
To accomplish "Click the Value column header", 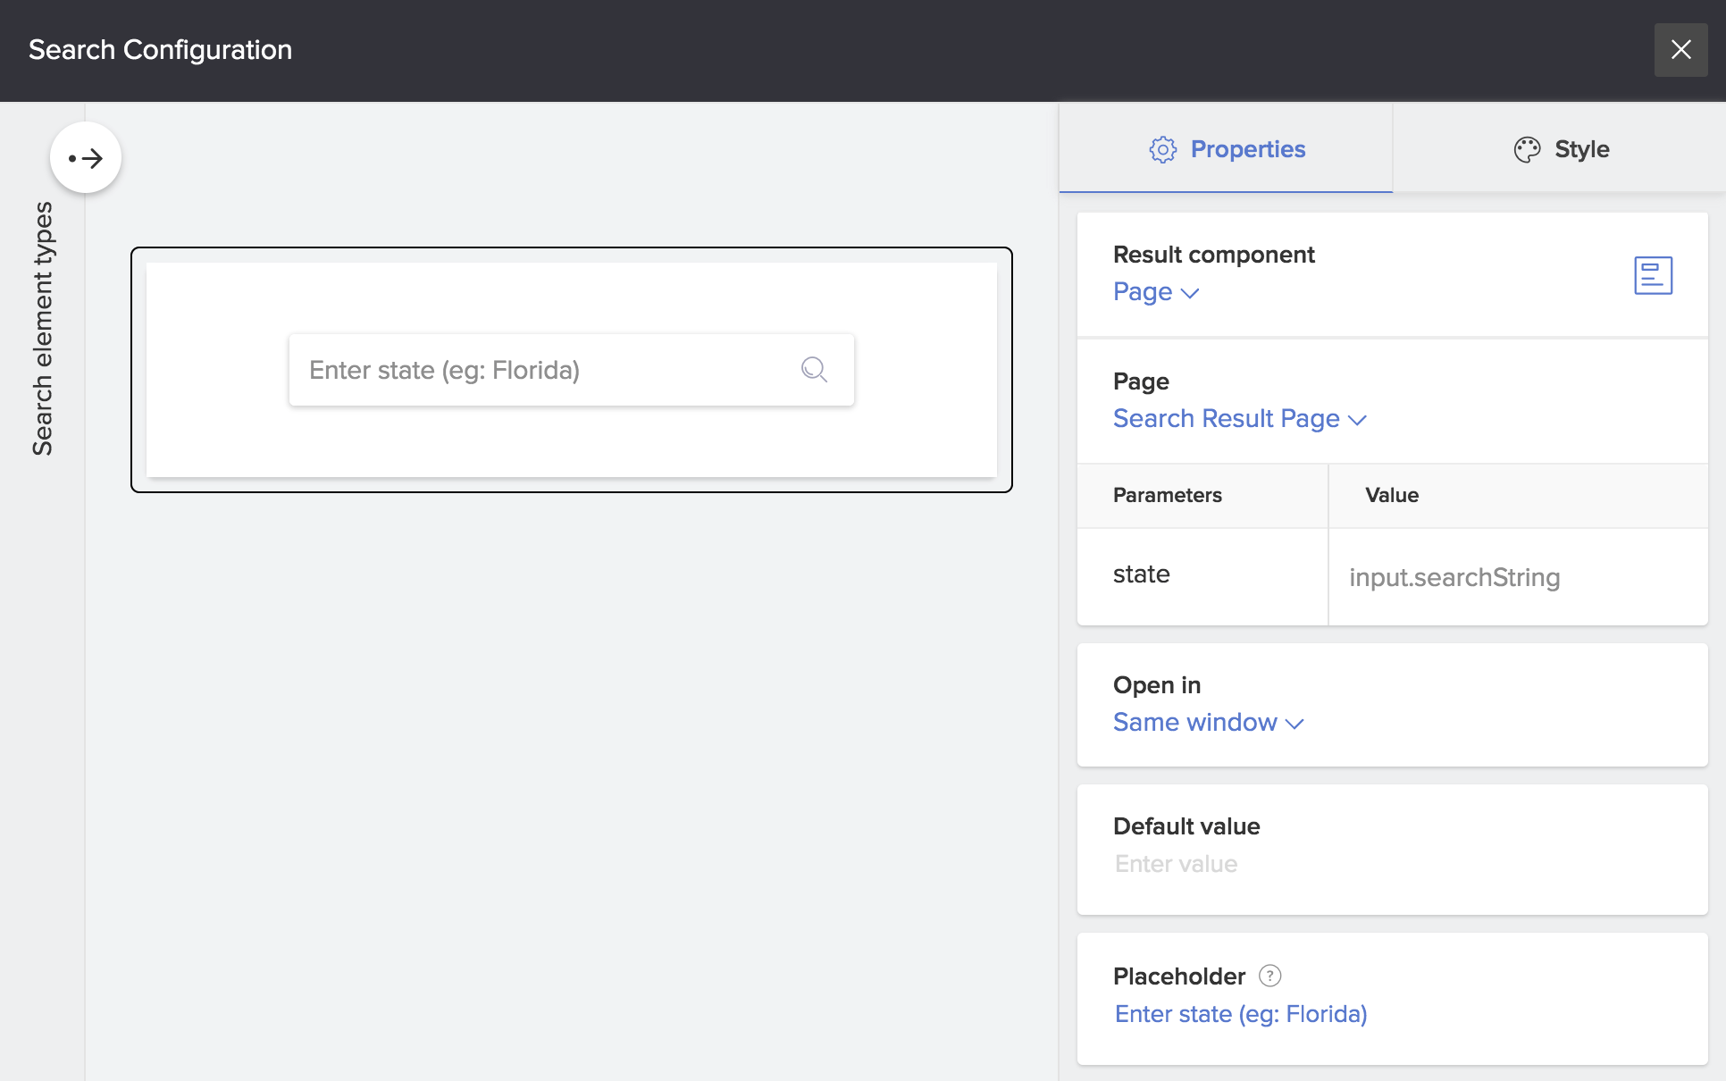I will coord(1391,495).
